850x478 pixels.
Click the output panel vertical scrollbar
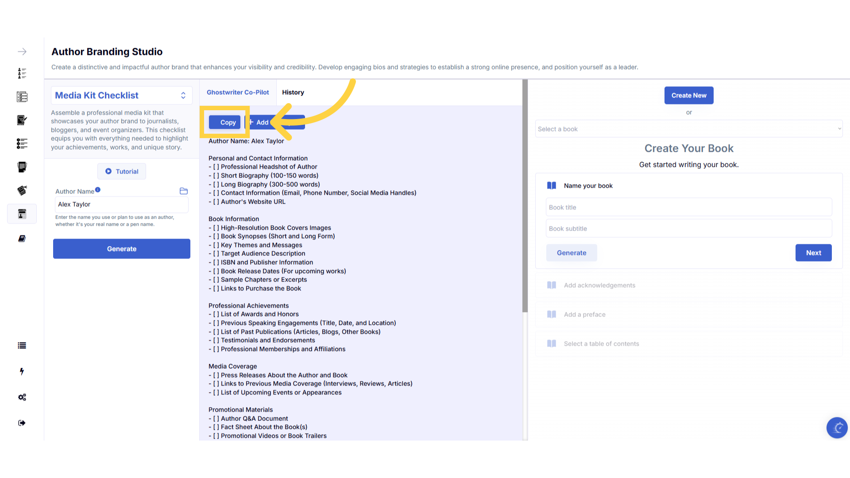pyautogui.click(x=525, y=196)
